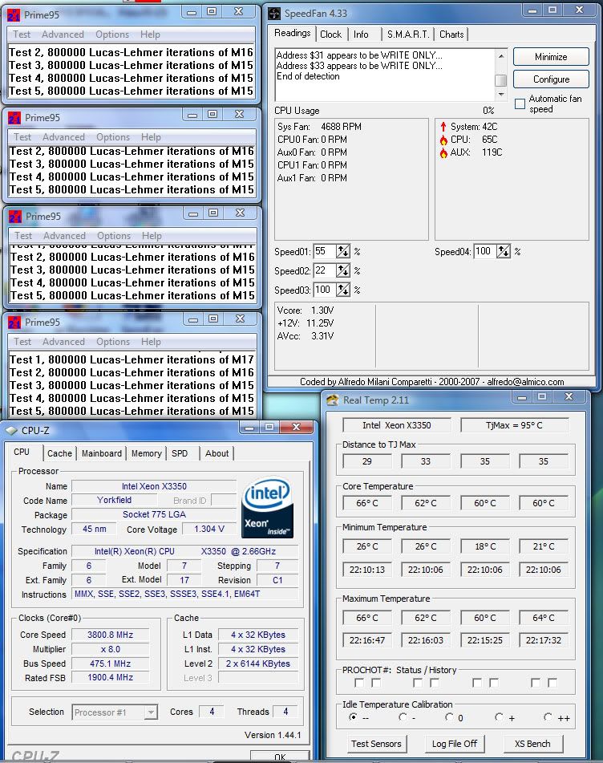Select the '-' idle calibration radio button
The width and height of the screenshot is (603, 763).
pyautogui.click(x=403, y=716)
